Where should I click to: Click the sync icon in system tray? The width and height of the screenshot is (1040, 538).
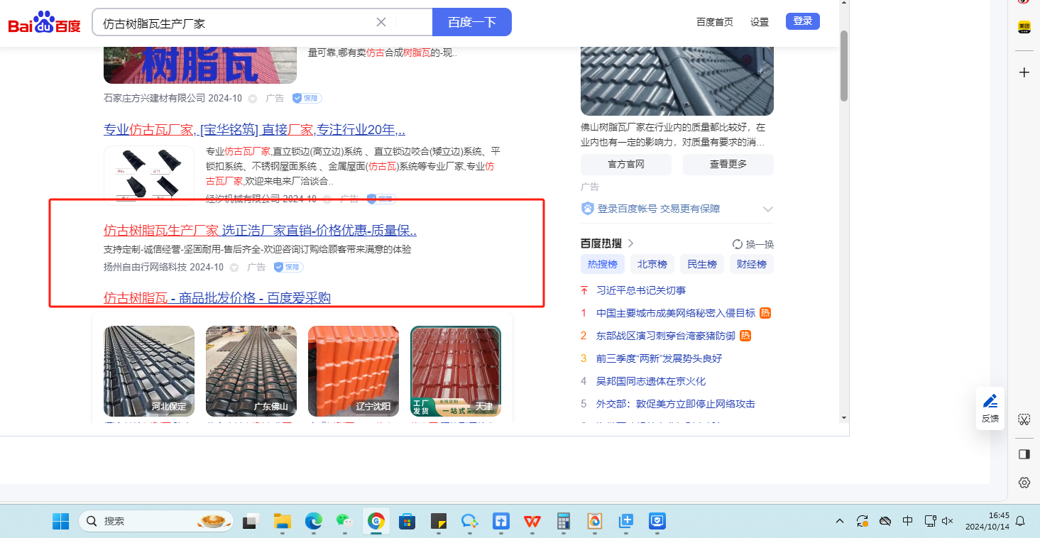coord(863,521)
